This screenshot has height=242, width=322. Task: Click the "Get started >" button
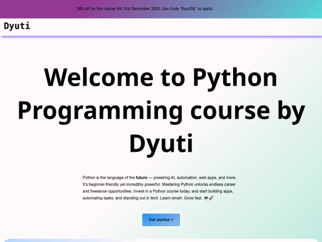[x=161, y=220]
